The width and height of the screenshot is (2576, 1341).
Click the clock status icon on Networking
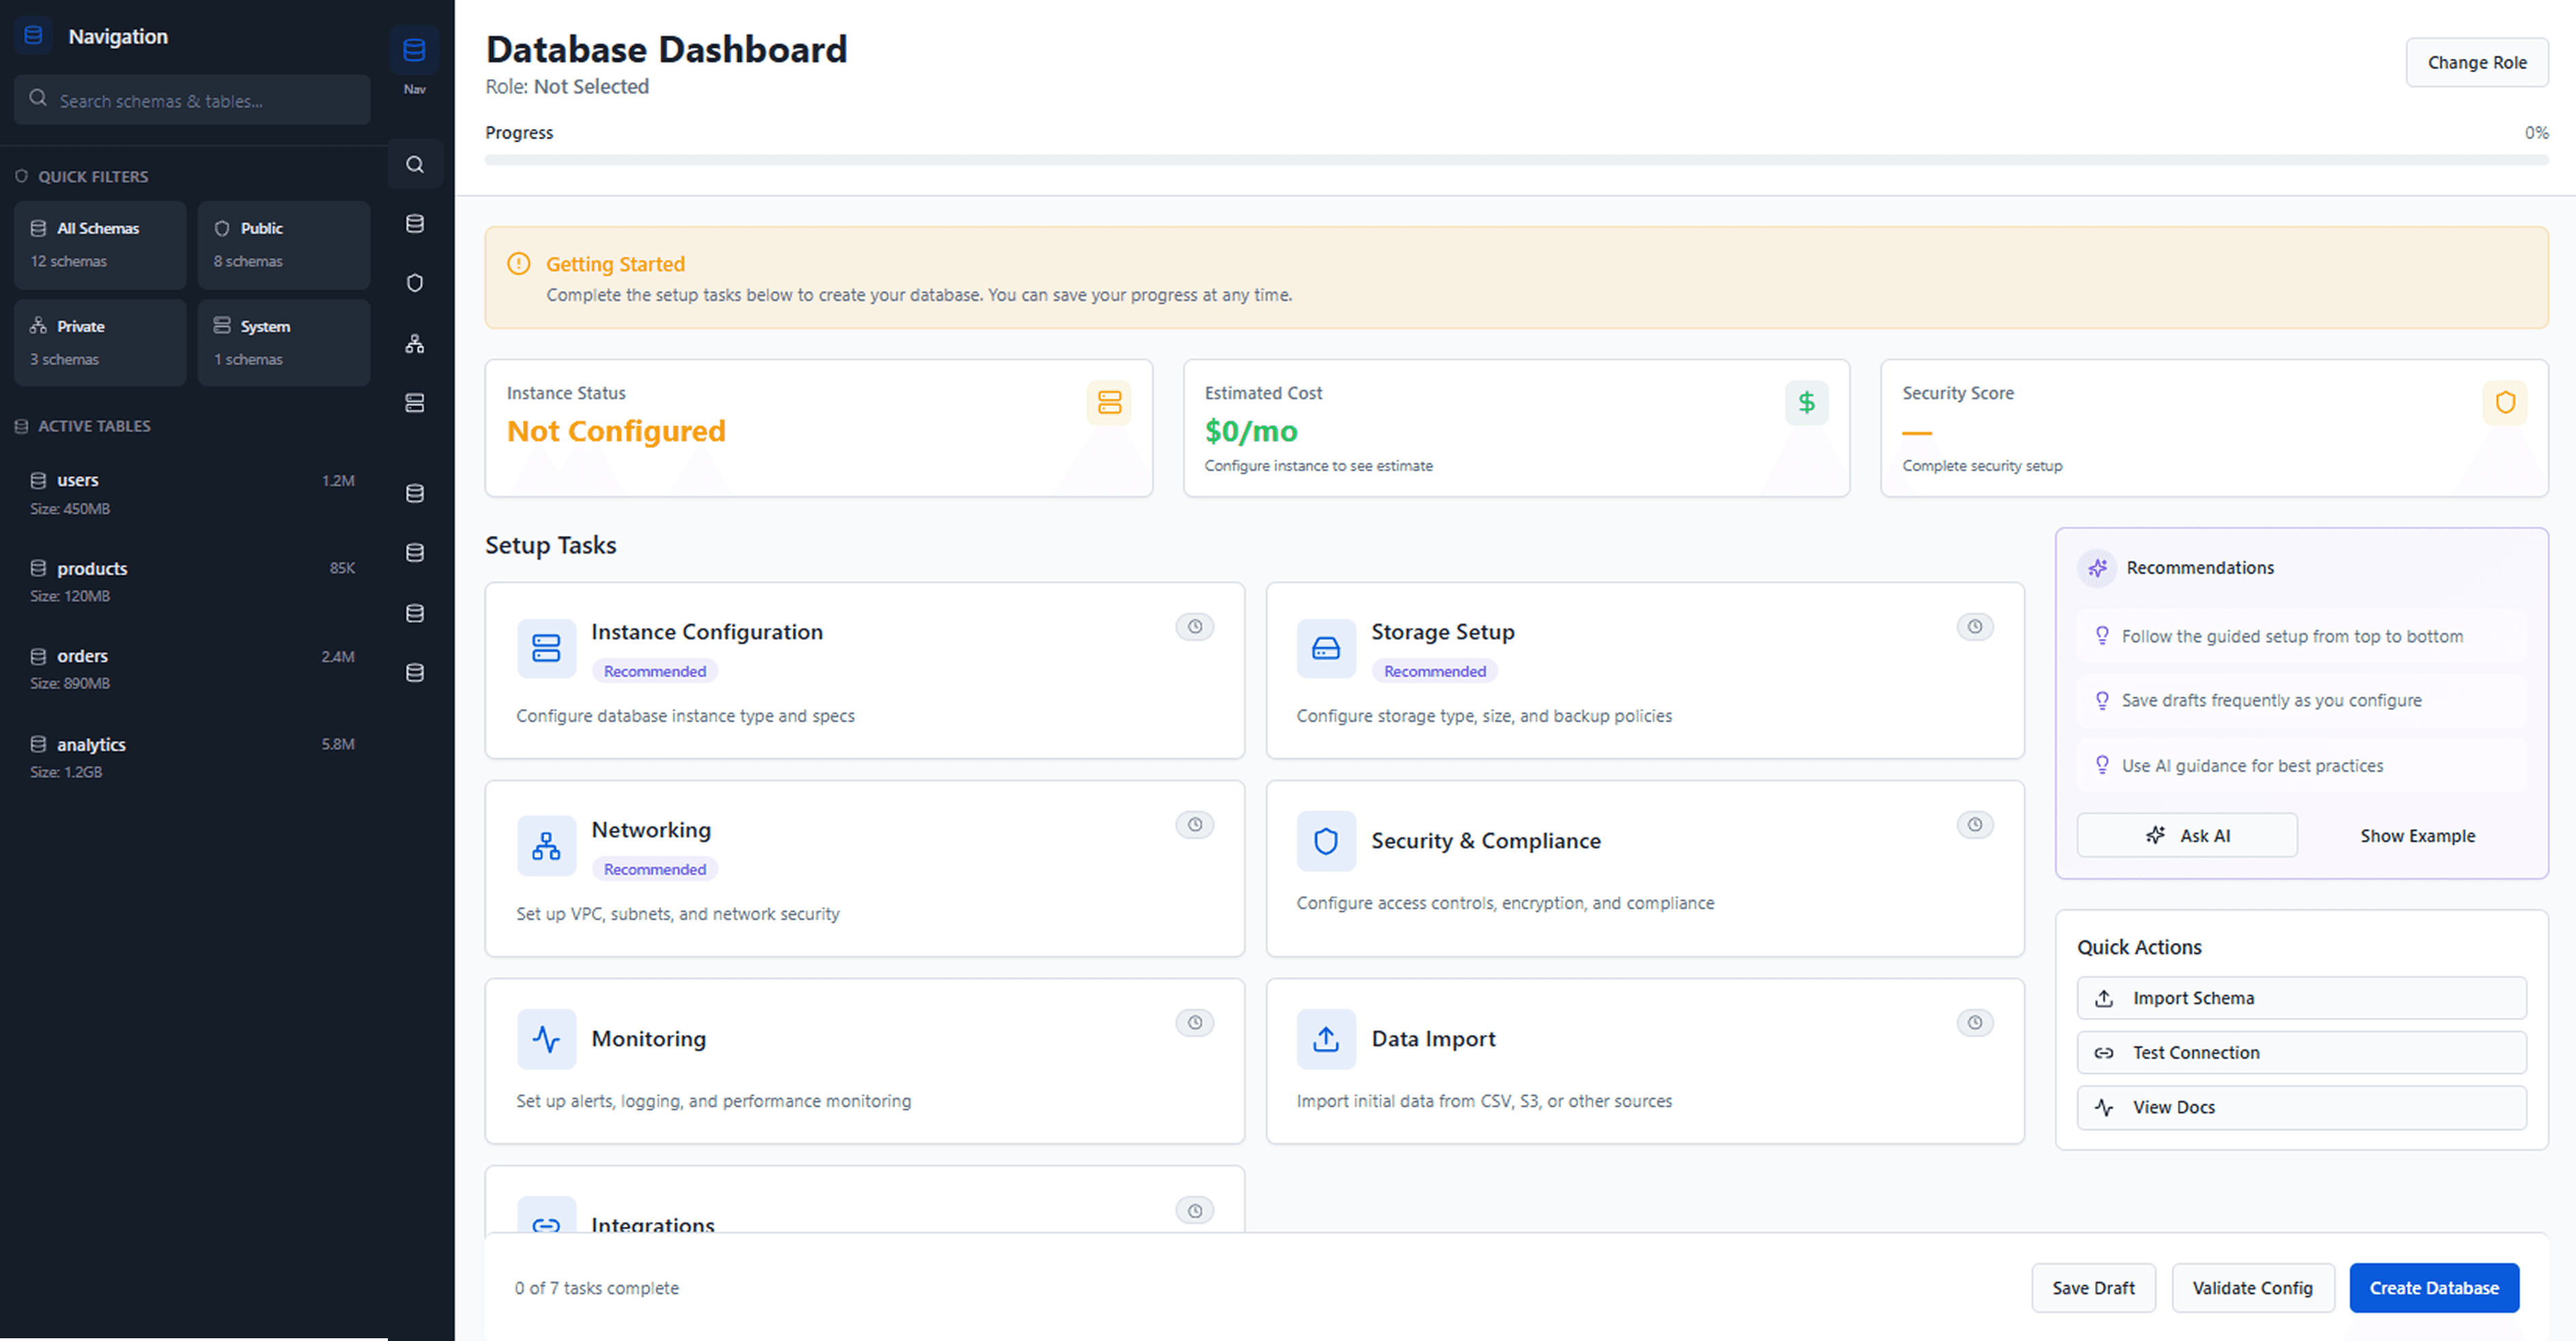coord(1194,825)
